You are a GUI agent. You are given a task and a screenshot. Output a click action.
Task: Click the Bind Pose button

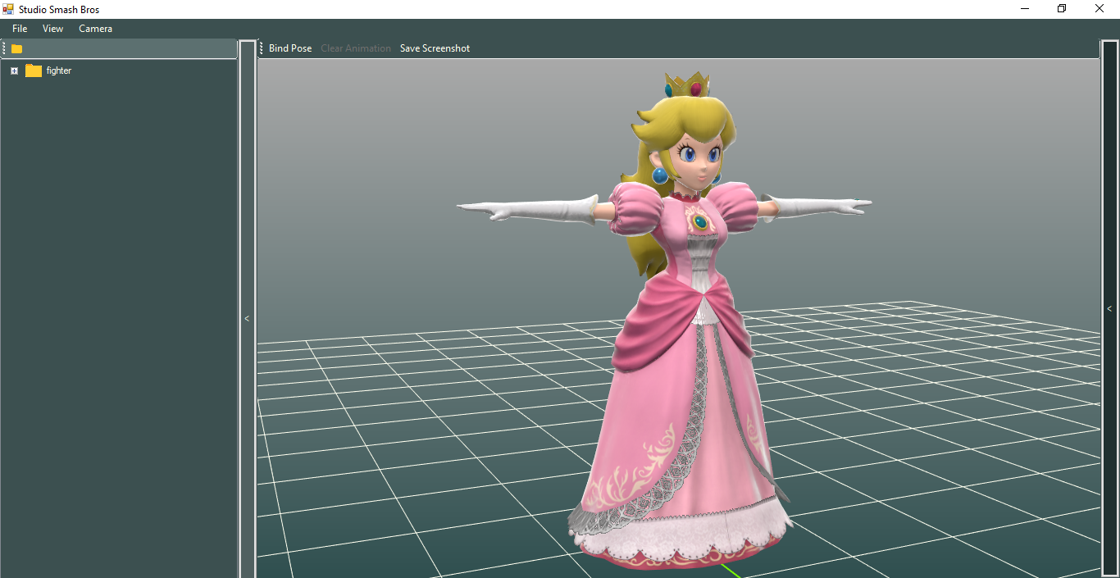point(290,48)
